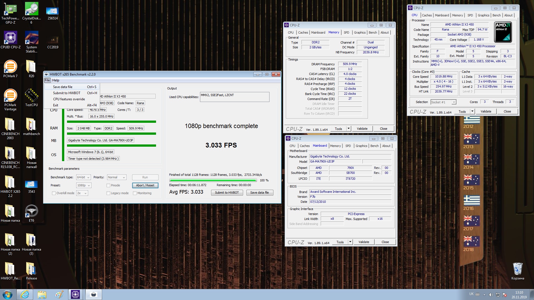Open HWBOT_Re... folder icon
This screenshot has height=300, width=534.
[x=10, y=271]
